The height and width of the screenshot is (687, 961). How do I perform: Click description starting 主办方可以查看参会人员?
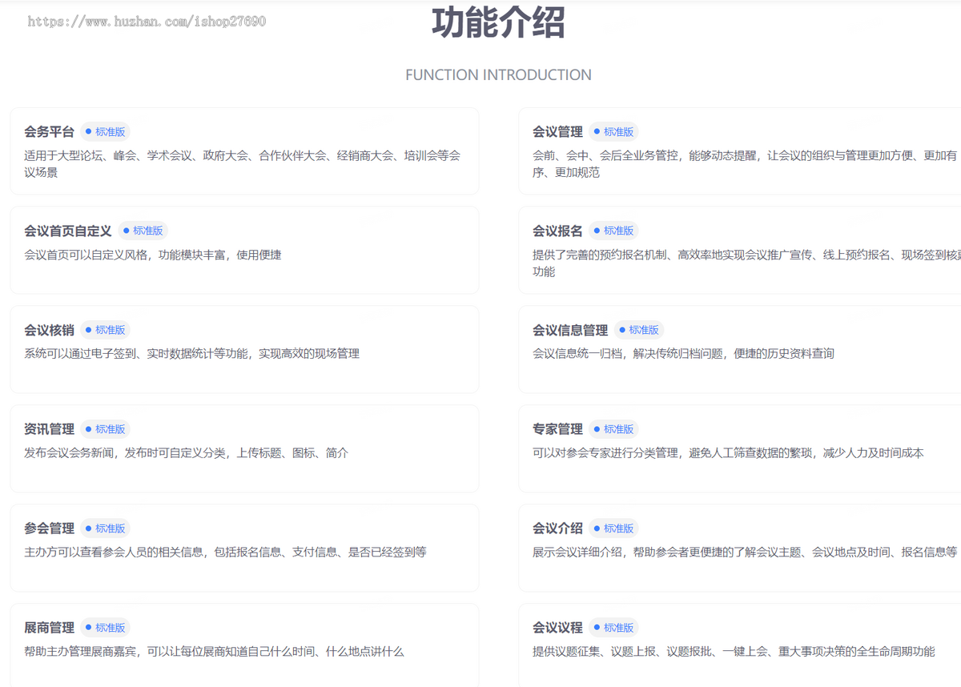click(225, 552)
